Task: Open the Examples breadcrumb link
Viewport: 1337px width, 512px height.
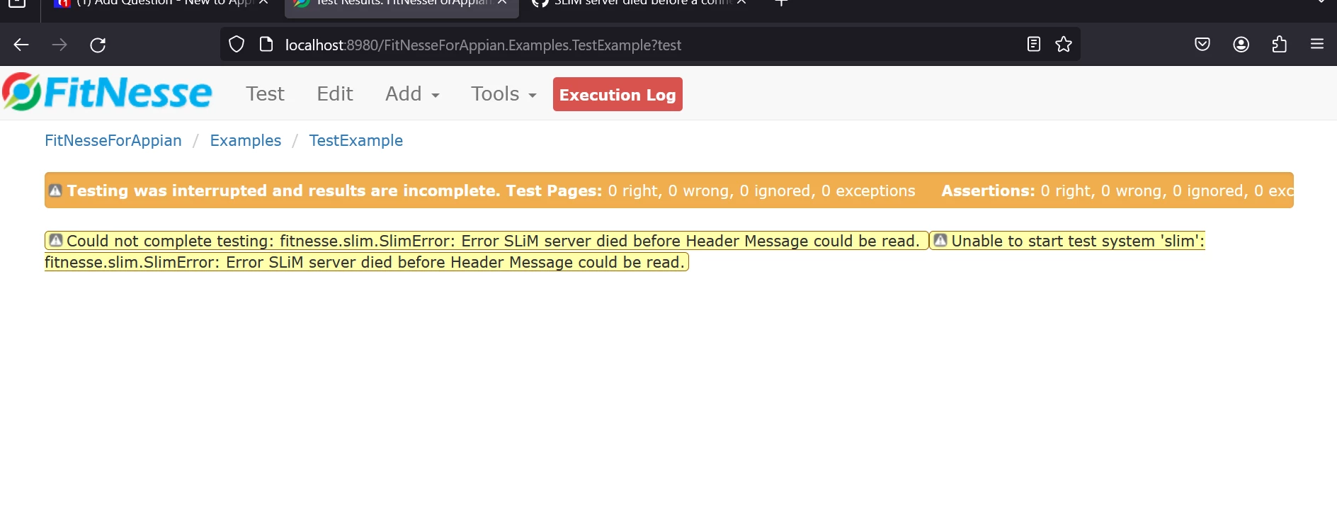Action: click(x=246, y=141)
